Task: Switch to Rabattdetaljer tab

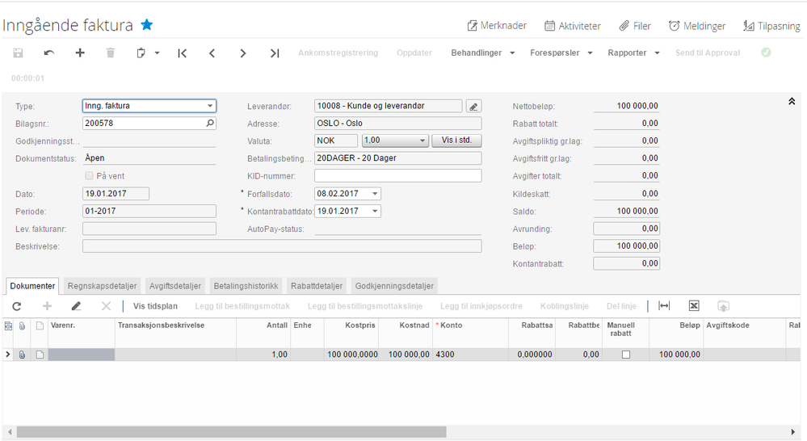Action: 317,286
